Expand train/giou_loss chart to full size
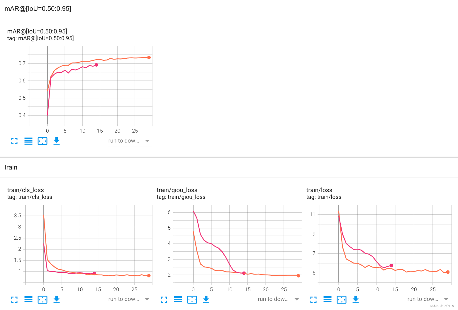The height and width of the screenshot is (310, 458). (164, 299)
